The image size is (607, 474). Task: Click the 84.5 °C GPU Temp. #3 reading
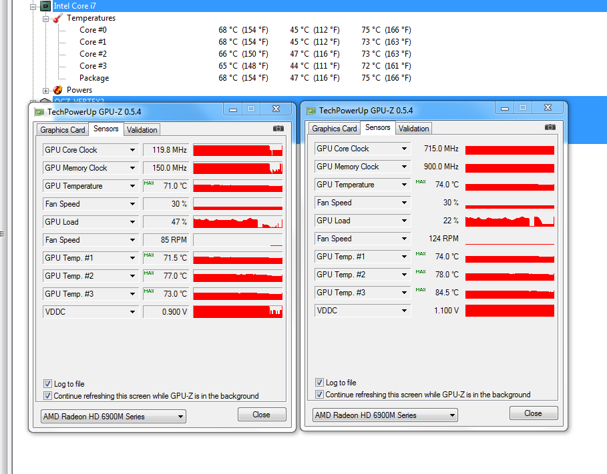click(x=447, y=293)
